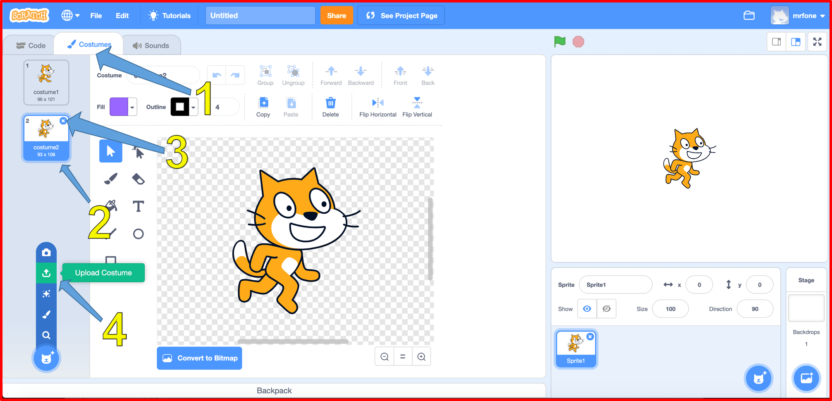Open the Choose a Costume button

(46, 358)
